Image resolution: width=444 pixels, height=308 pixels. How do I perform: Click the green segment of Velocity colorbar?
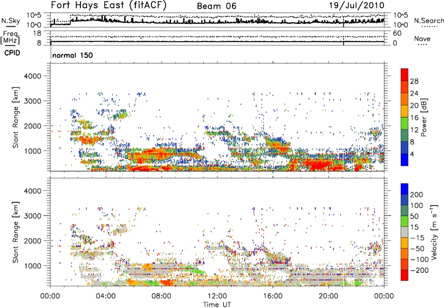(x=405, y=221)
